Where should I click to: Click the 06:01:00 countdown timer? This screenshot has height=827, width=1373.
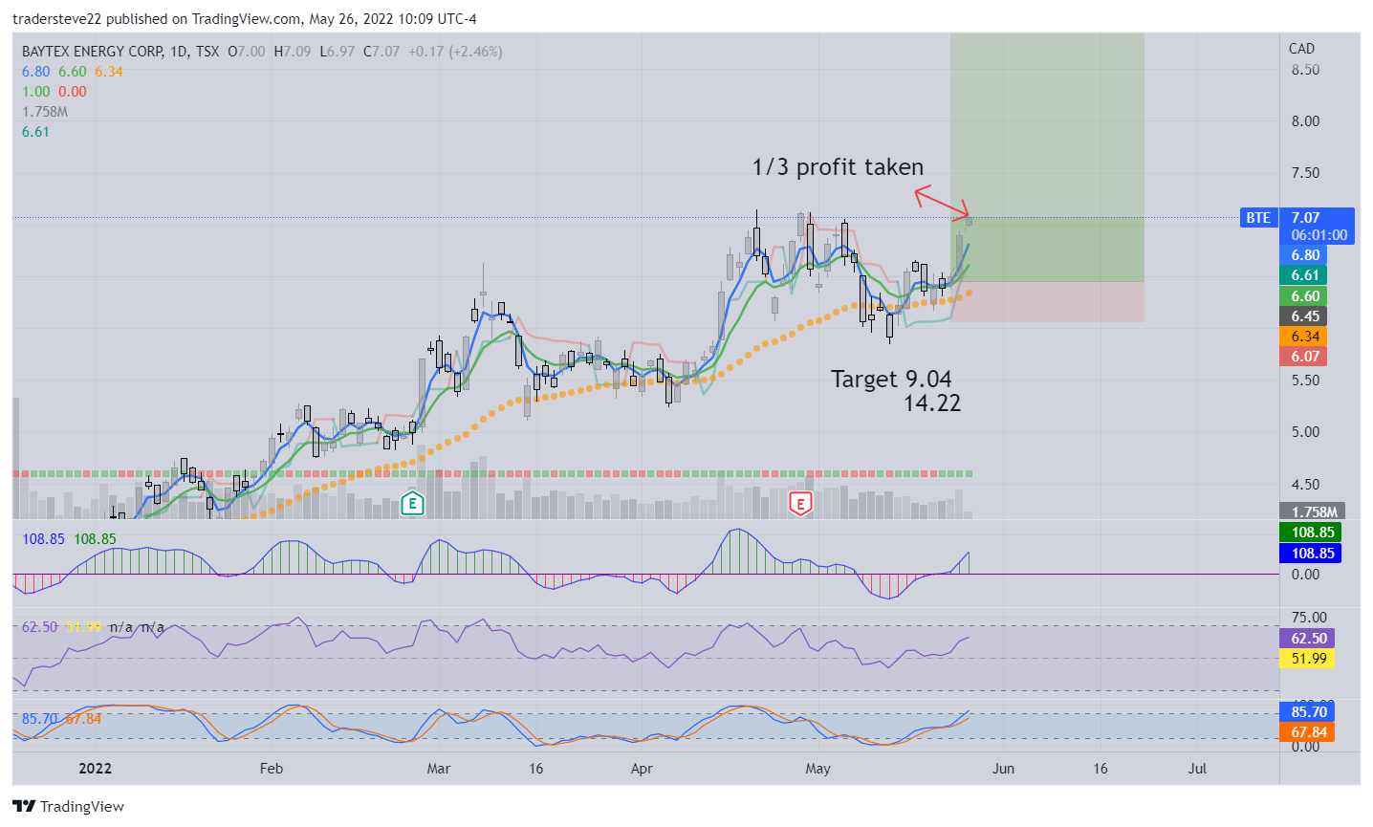[x=1319, y=235]
